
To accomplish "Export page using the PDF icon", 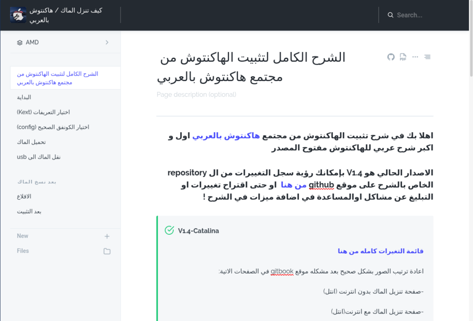I will pyautogui.click(x=403, y=57).
